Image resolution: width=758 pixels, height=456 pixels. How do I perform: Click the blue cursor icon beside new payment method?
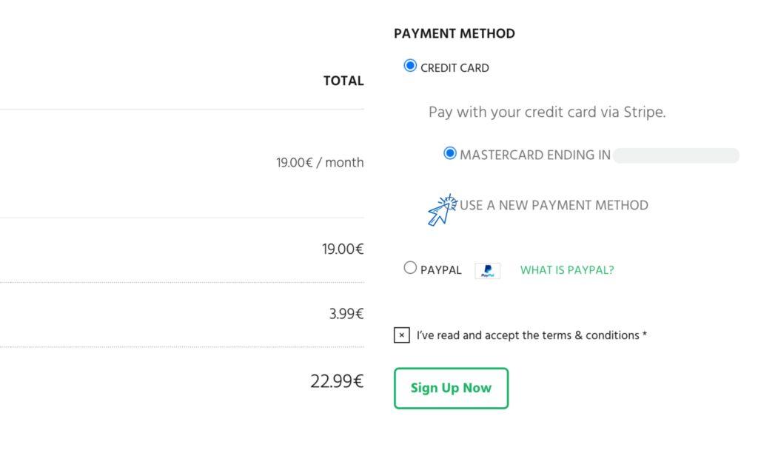[x=443, y=209]
